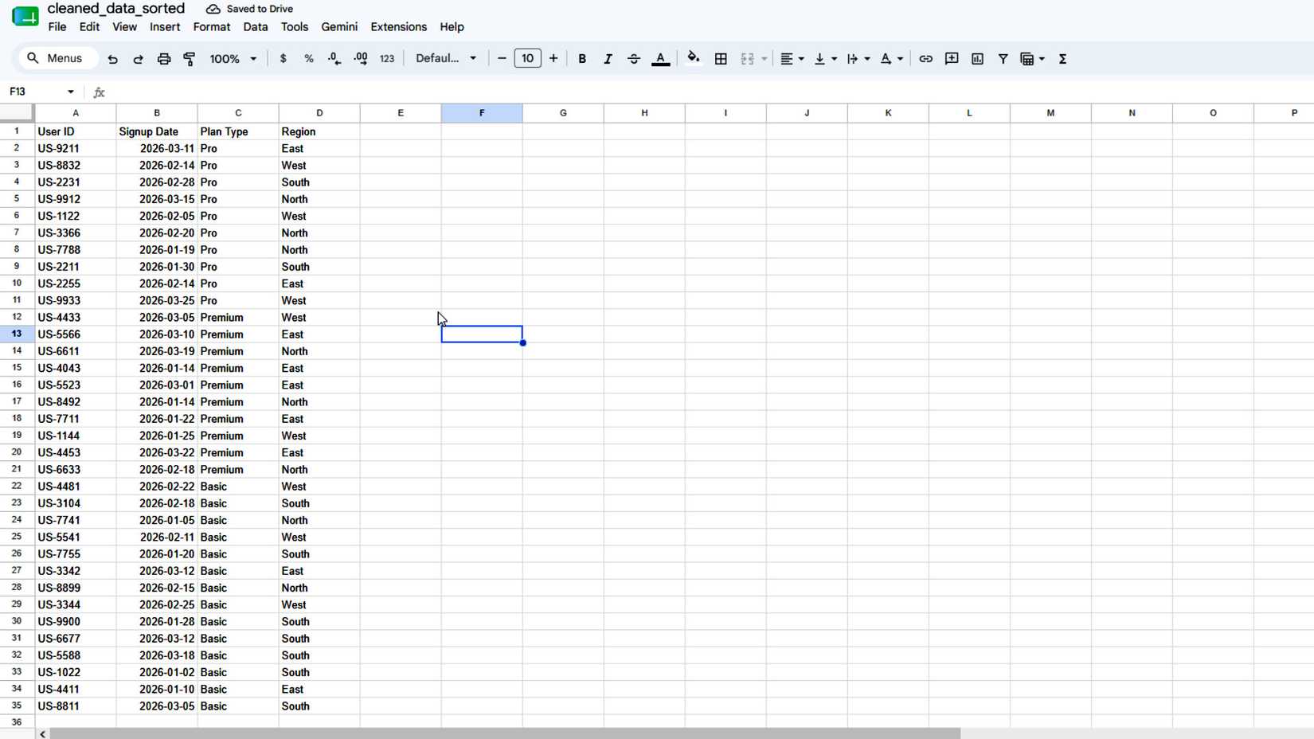Click the Saved to Drive status
Viewport: 1314px width, 739px height.
(x=249, y=9)
